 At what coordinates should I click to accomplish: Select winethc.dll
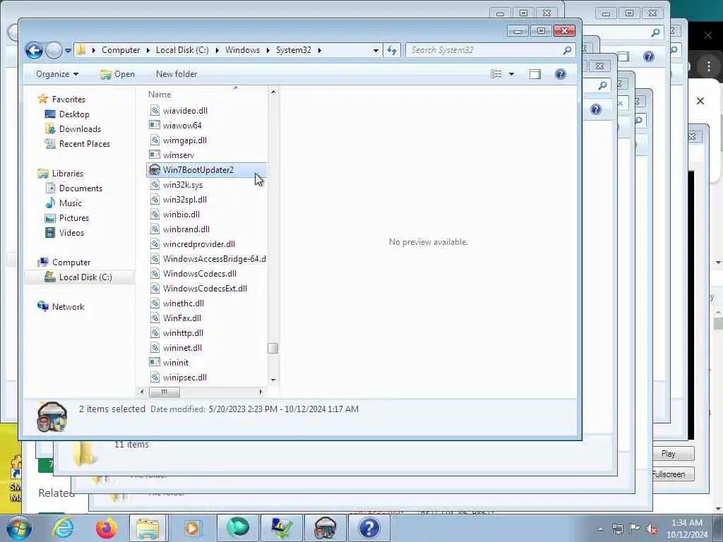[183, 303]
